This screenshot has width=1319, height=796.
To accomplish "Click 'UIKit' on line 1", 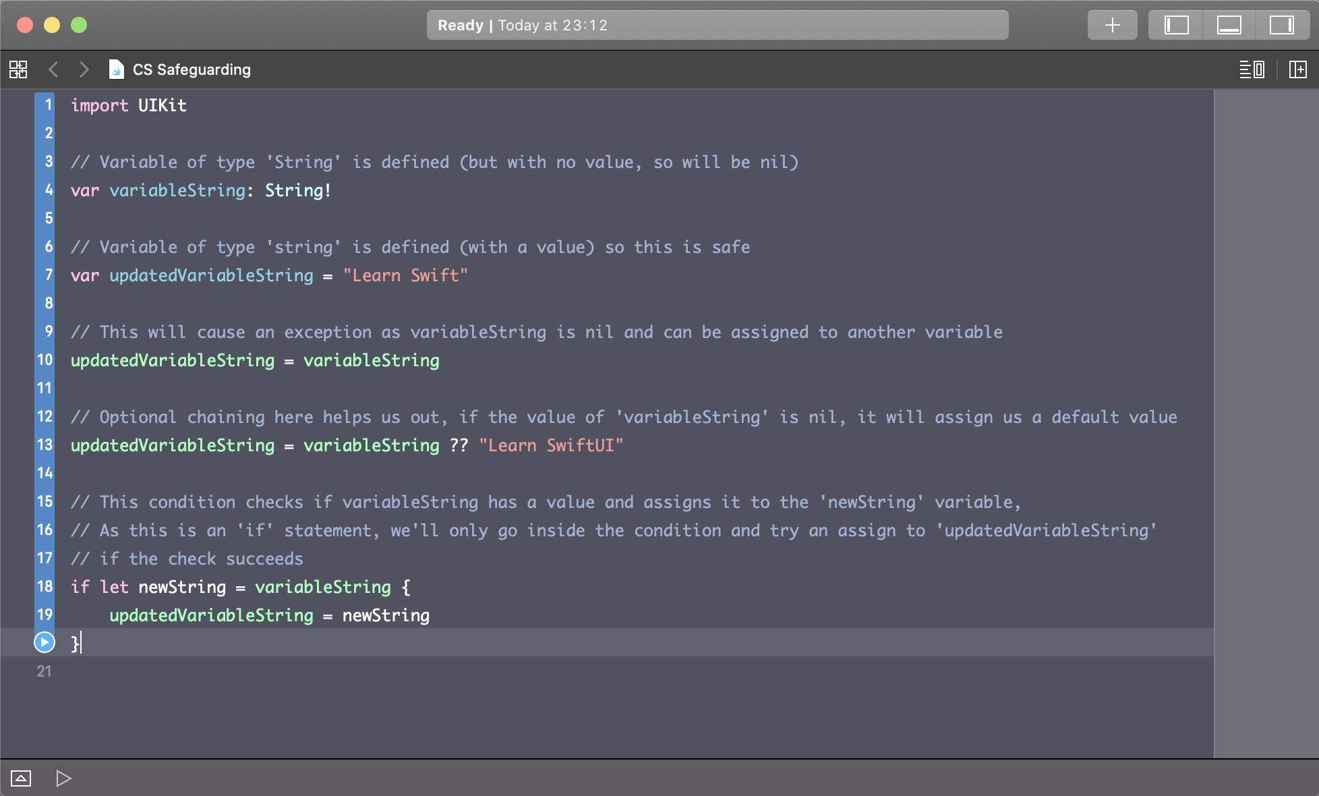I will pos(163,106).
